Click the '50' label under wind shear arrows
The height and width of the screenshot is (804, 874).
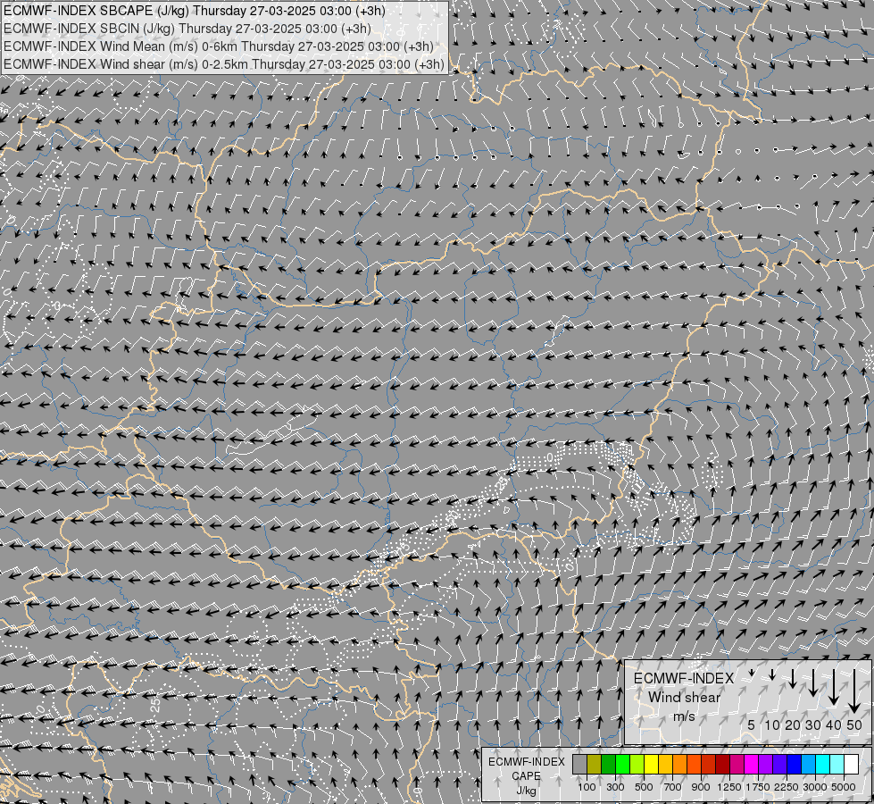(x=854, y=724)
